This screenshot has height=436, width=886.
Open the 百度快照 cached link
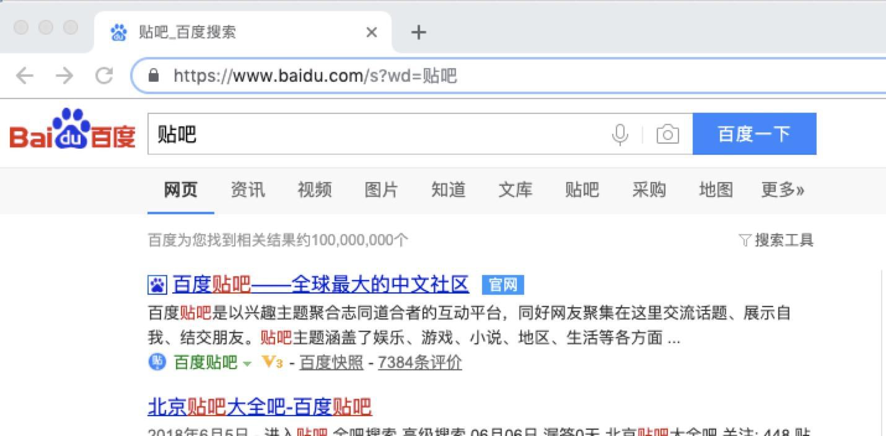pos(331,362)
